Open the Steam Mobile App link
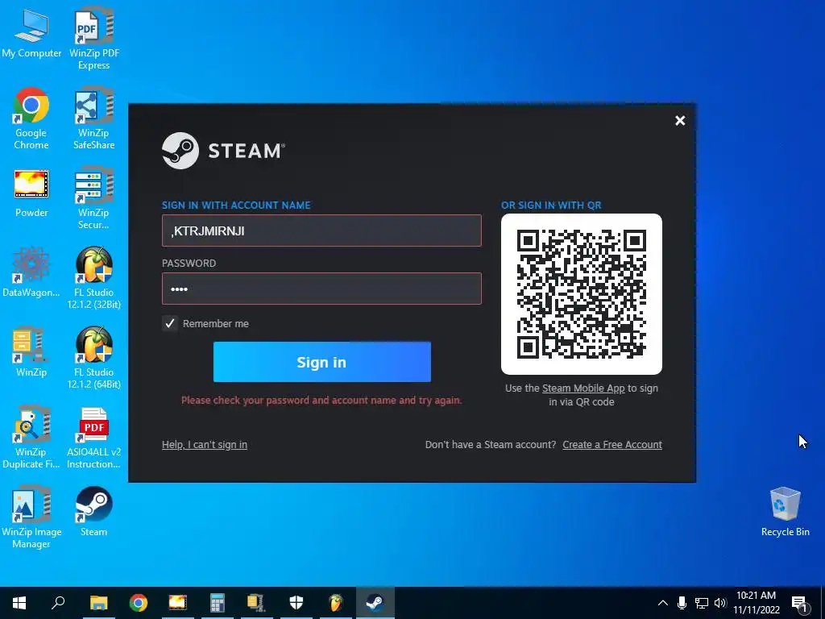825x619 pixels. coord(583,388)
